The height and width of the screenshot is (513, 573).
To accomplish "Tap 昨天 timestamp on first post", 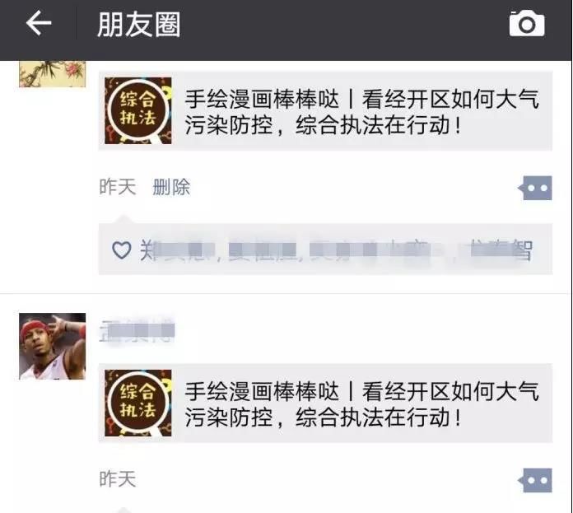I will point(117,187).
